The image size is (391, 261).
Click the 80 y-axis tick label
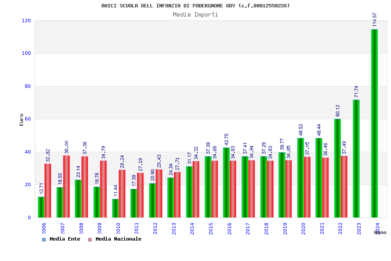coord(28,86)
